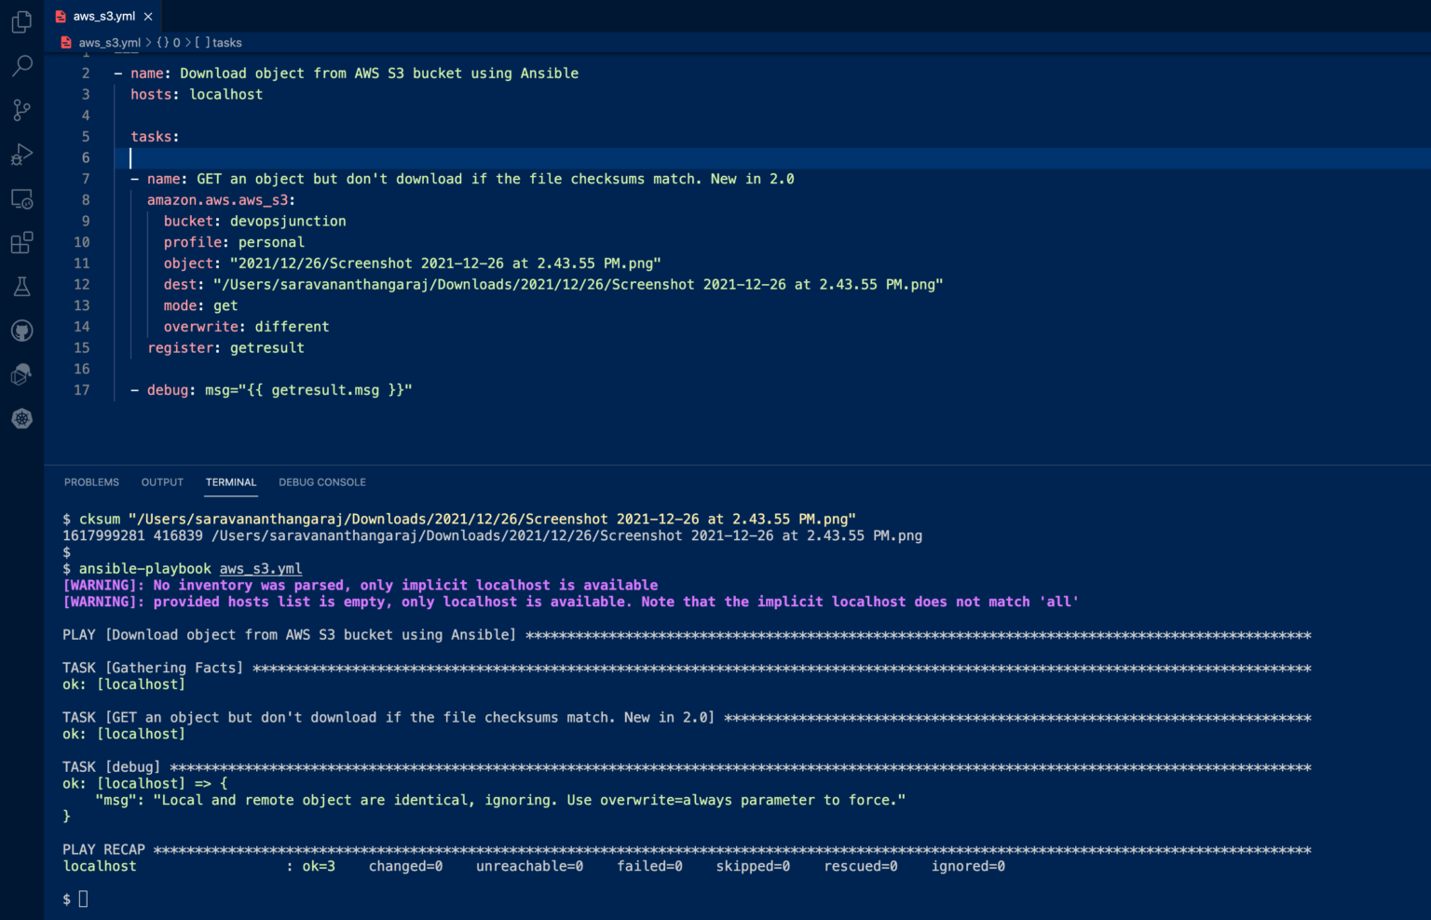Open the Remote Explorer view
Viewport: 1431px width, 920px height.
[x=20, y=198]
